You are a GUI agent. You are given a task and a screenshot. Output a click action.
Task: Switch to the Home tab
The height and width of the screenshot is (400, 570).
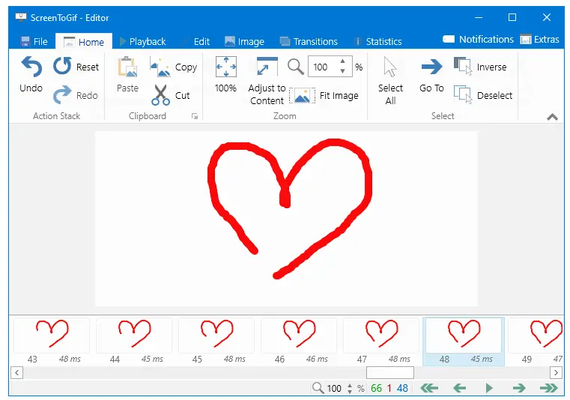[x=84, y=41]
